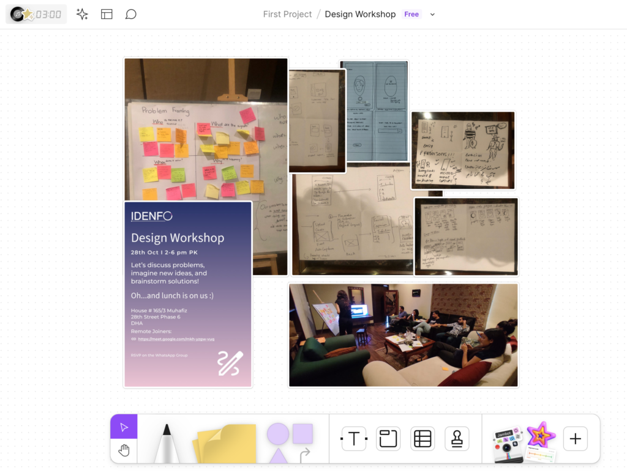Viewport: 627px width, 473px height.
Task: Select the Section tool
Action: point(388,439)
